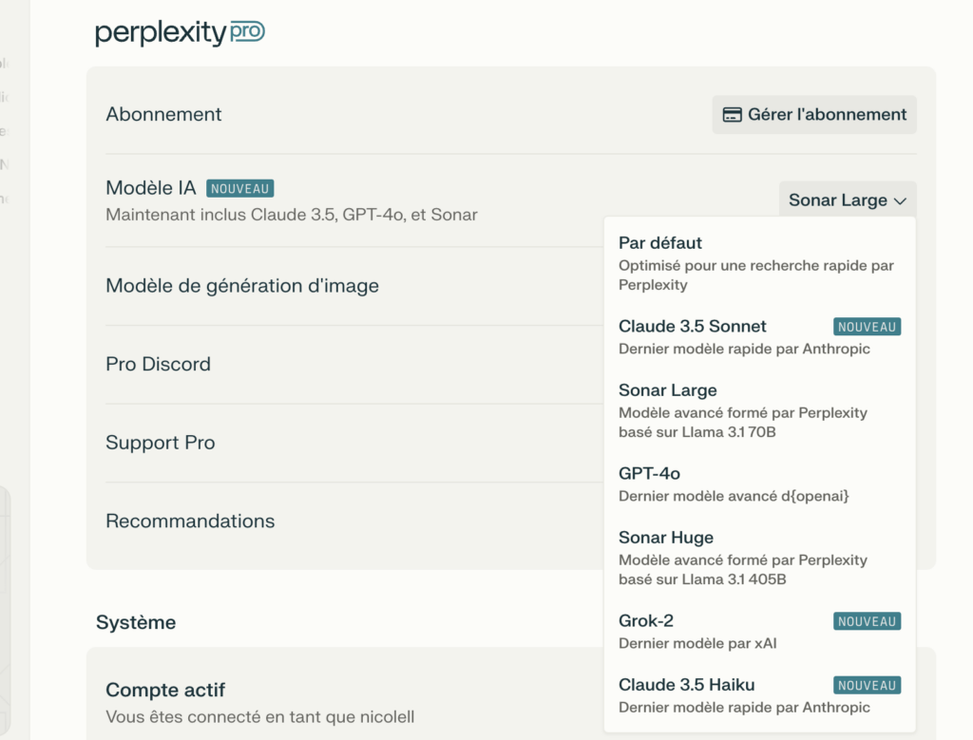Click 'Optimisé pour une recherche rapide par Perplexity'
This screenshot has height=740, width=973.
coord(755,275)
